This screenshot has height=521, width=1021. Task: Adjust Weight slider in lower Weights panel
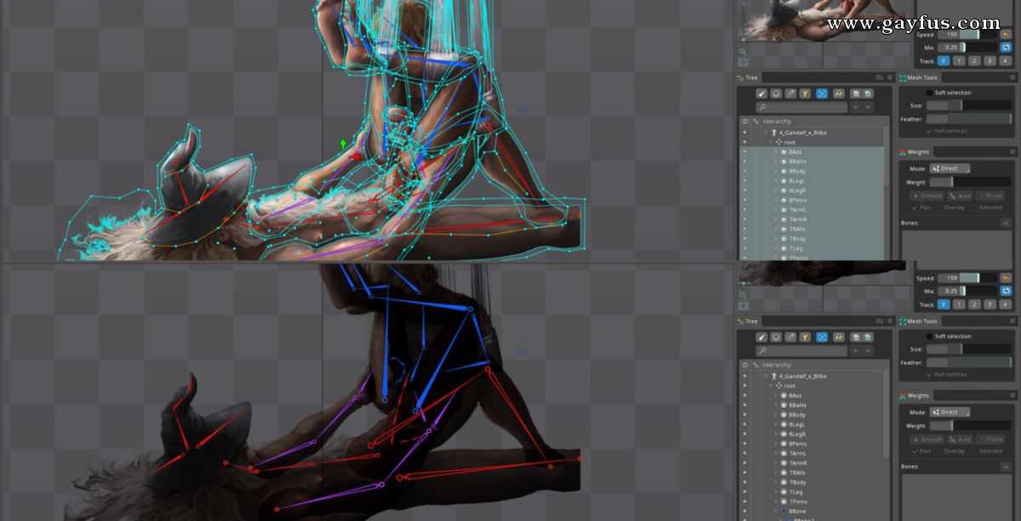tap(971, 425)
